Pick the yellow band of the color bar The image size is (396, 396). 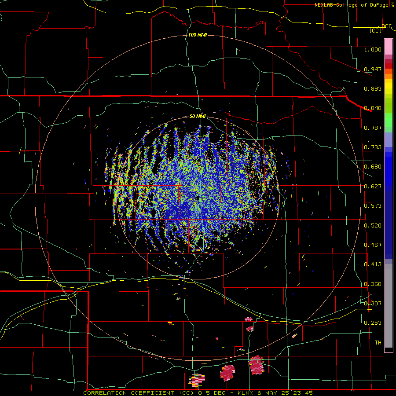389,87
